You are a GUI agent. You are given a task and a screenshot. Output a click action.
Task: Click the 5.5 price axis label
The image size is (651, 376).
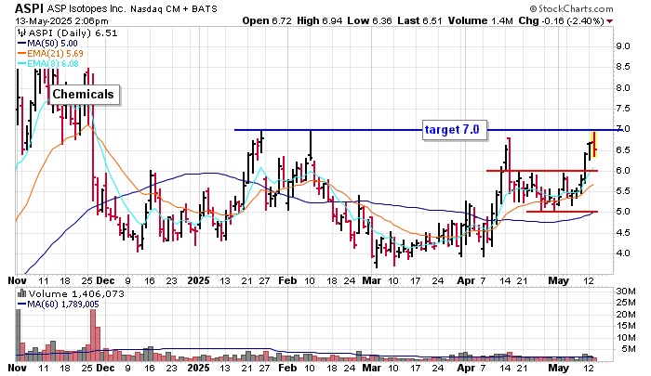622,191
